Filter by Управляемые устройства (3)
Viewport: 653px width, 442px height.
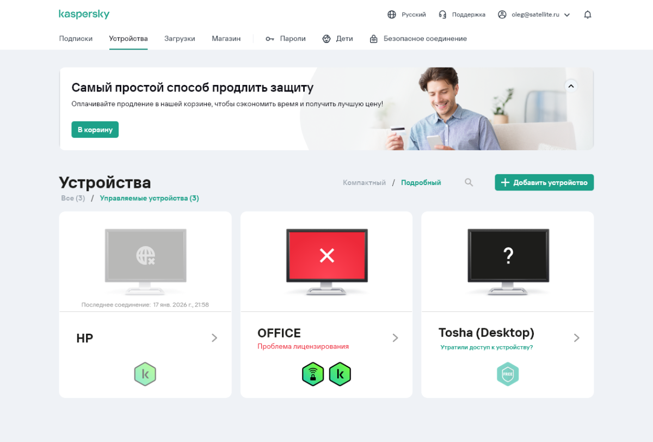150,198
